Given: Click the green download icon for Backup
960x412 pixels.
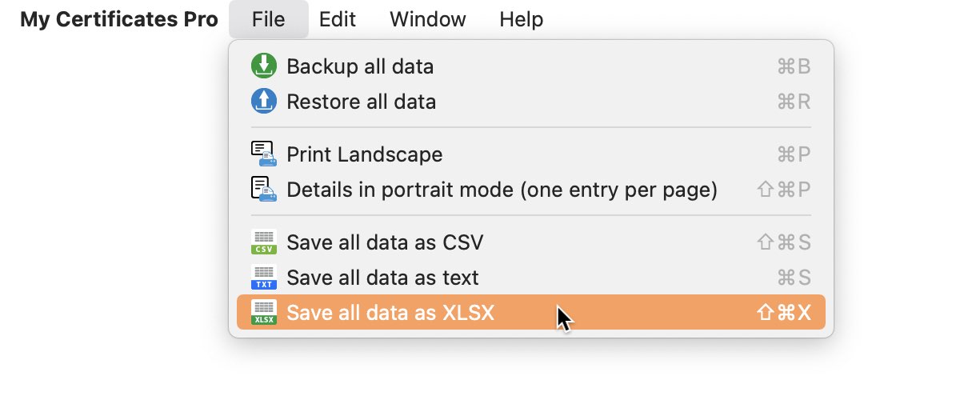Looking at the screenshot, I should [x=263, y=66].
